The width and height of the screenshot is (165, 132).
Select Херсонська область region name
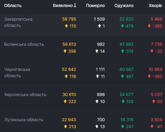pos(25,95)
